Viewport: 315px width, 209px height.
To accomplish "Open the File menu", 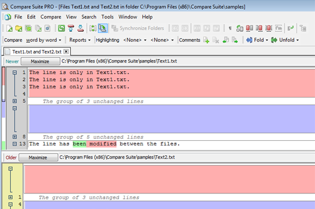I will 18,17.
